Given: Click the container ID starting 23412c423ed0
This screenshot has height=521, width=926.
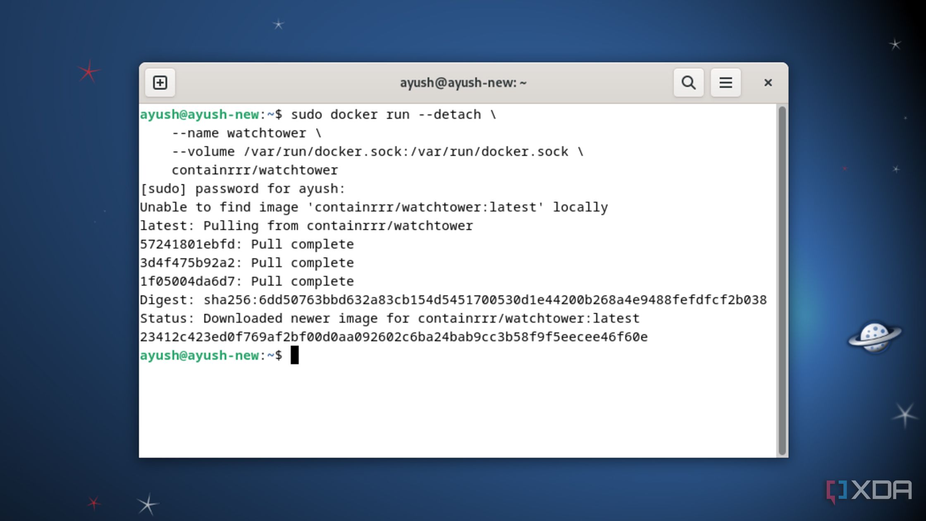Looking at the screenshot, I should (394, 337).
